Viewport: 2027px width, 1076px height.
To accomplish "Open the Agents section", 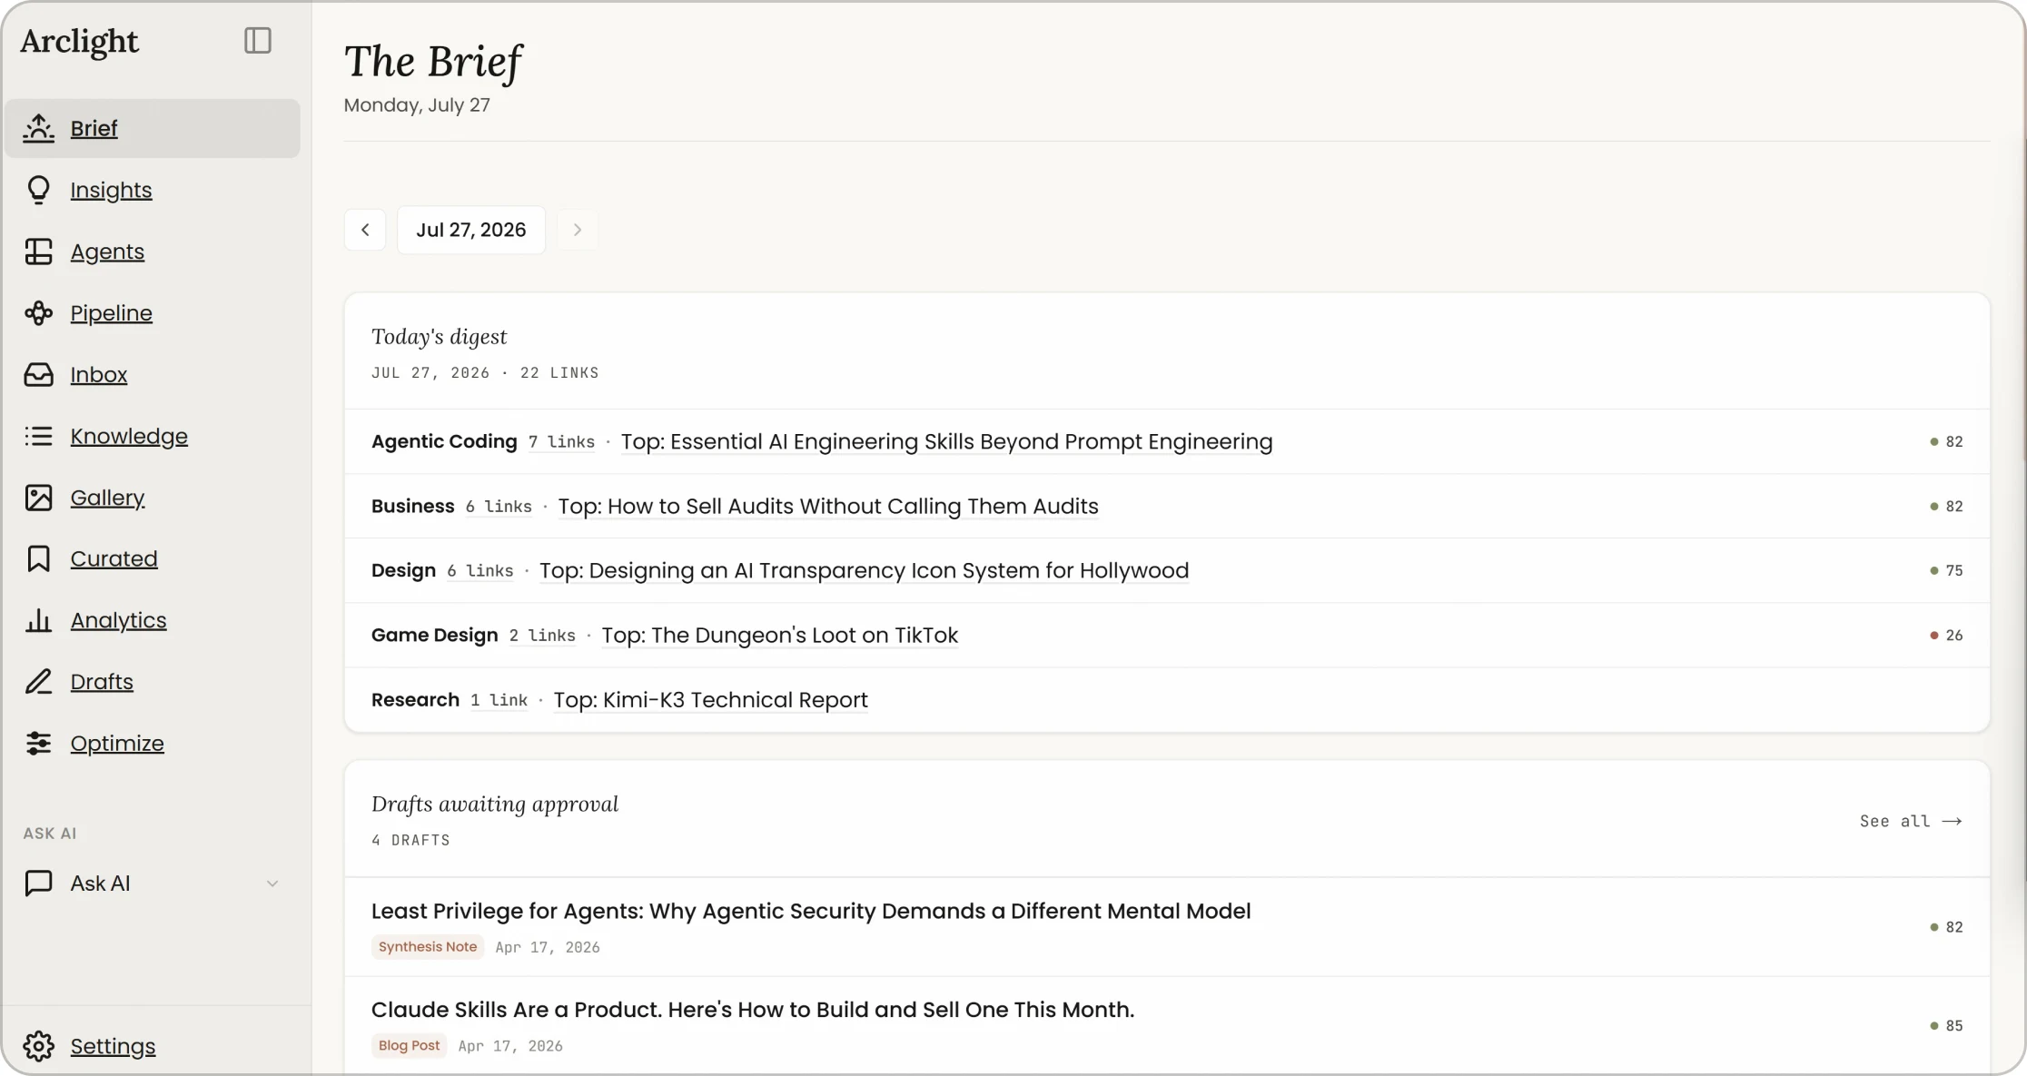I will [107, 252].
